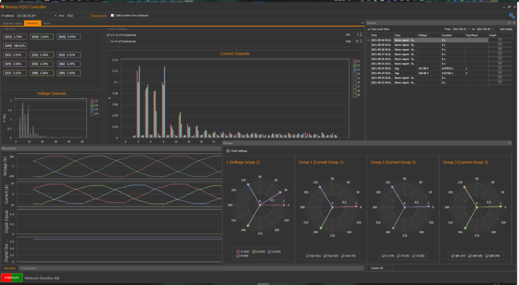
Task: Open the IP address dropdown
Action: coord(56,16)
